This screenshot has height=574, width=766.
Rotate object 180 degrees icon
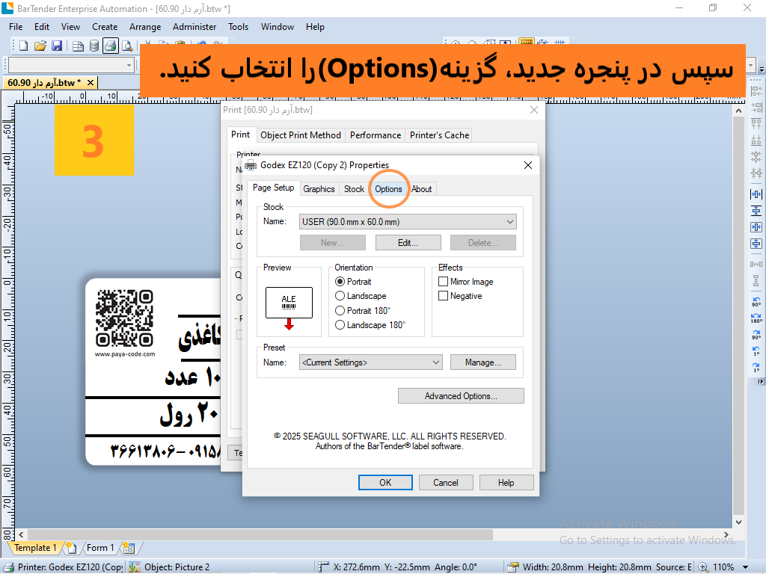point(756,318)
